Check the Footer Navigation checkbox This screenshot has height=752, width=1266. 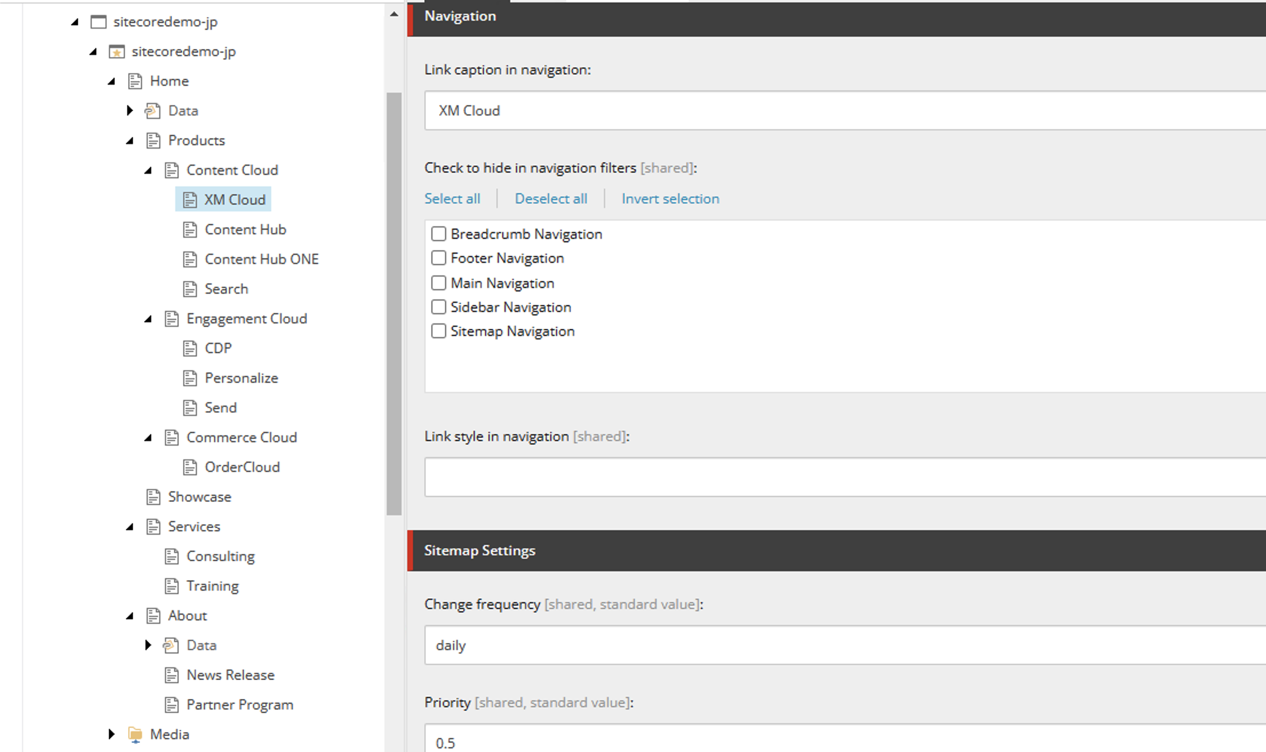[x=439, y=258]
